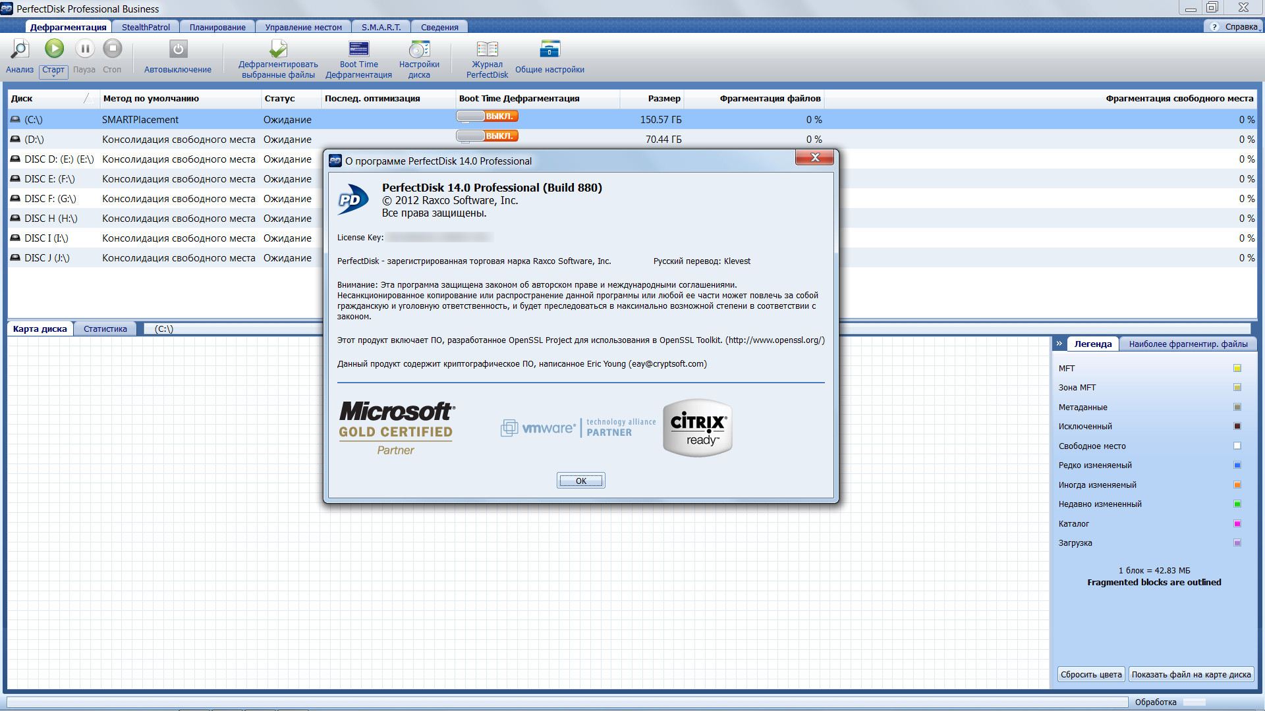
Task: Click Microsoft Gold Certified Partner logo
Action: (397, 429)
